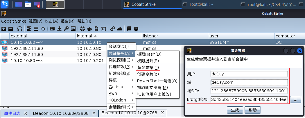Open the 视图(V) menu
This screenshot has width=305, height=118.
36,21
